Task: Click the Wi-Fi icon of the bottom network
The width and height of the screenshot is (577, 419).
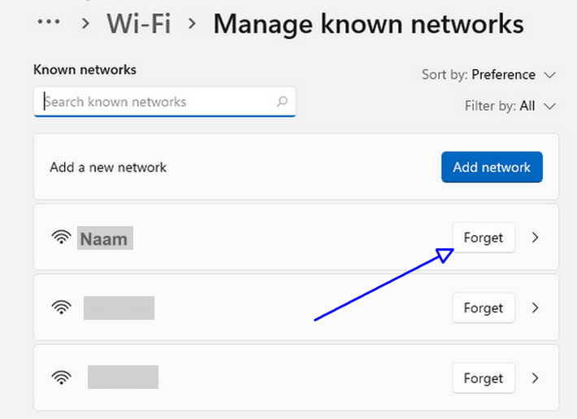Action: pos(61,378)
